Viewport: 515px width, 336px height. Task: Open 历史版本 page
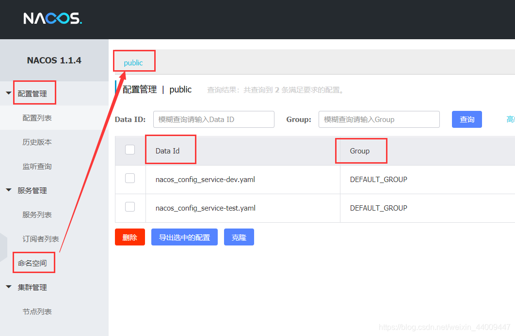tap(37, 142)
